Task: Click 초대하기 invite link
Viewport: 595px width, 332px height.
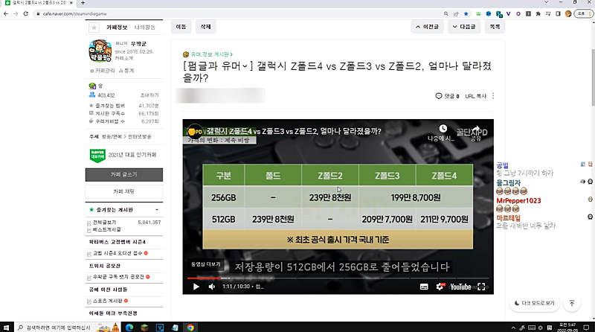Action: tap(149, 95)
